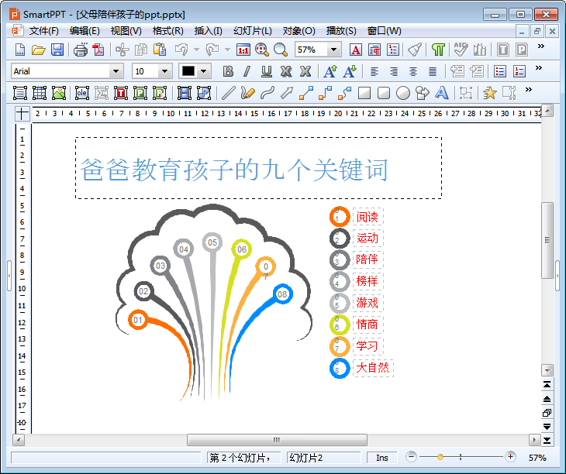Click the black font color swatch
Viewport: 566px width, 474px height.
[188, 71]
